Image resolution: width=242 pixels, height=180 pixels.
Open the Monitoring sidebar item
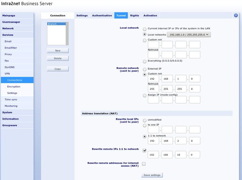click(x=17, y=106)
